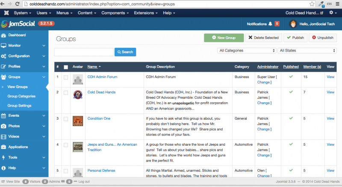Click the notifications bell icon
Screen dimensions: 342x187
tap(270, 24)
